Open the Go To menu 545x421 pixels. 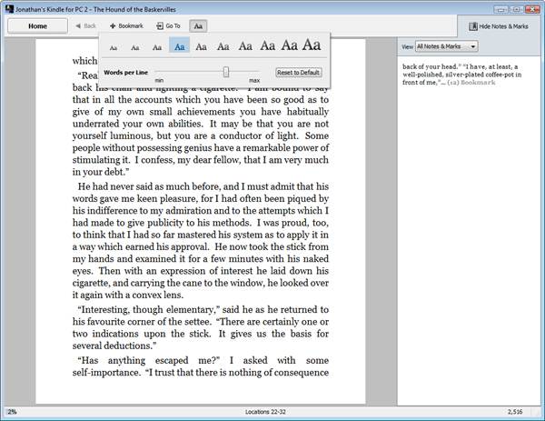[x=168, y=26]
